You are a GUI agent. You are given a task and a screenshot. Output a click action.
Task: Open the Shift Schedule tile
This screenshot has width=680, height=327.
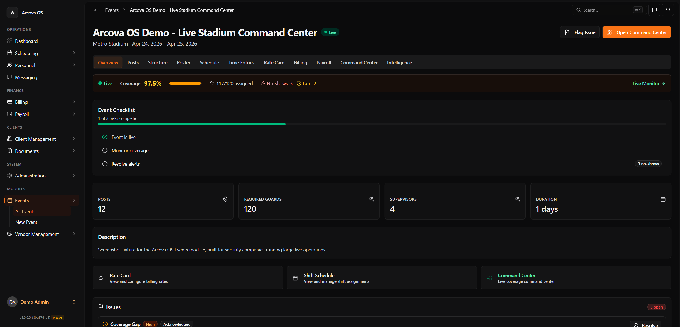click(x=382, y=278)
